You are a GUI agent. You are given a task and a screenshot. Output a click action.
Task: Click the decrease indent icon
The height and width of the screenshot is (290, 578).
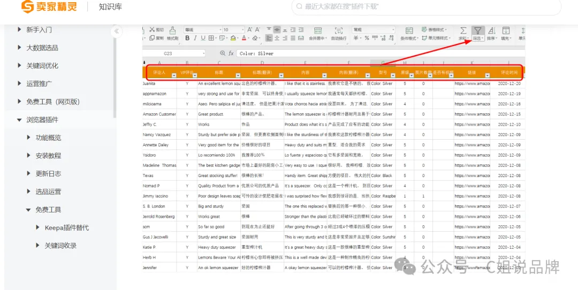(x=293, y=29)
